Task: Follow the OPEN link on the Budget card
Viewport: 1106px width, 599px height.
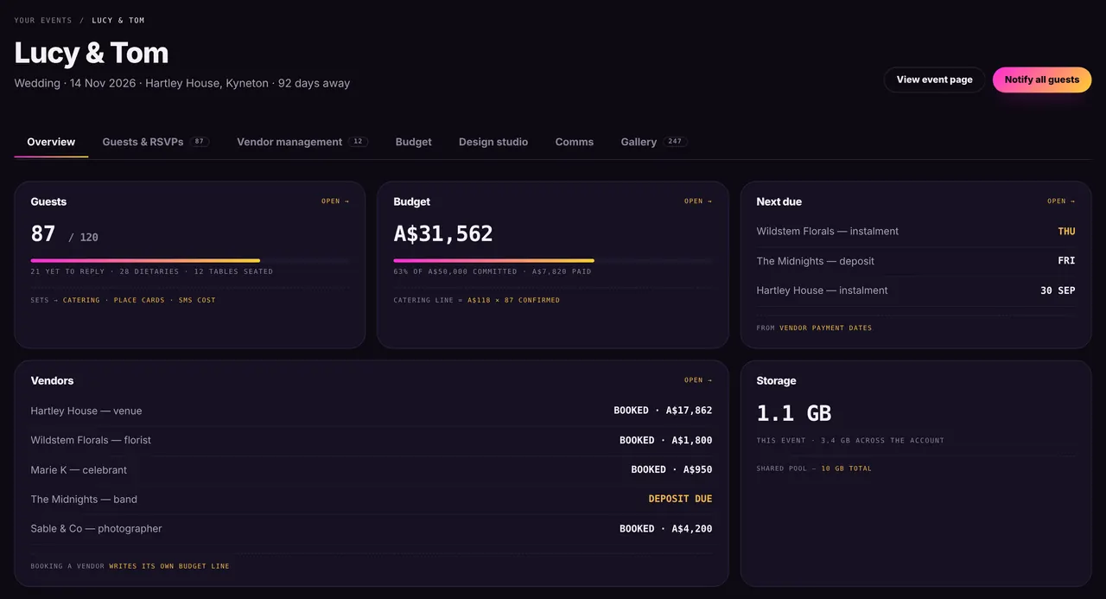Action: pyautogui.click(x=698, y=201)
